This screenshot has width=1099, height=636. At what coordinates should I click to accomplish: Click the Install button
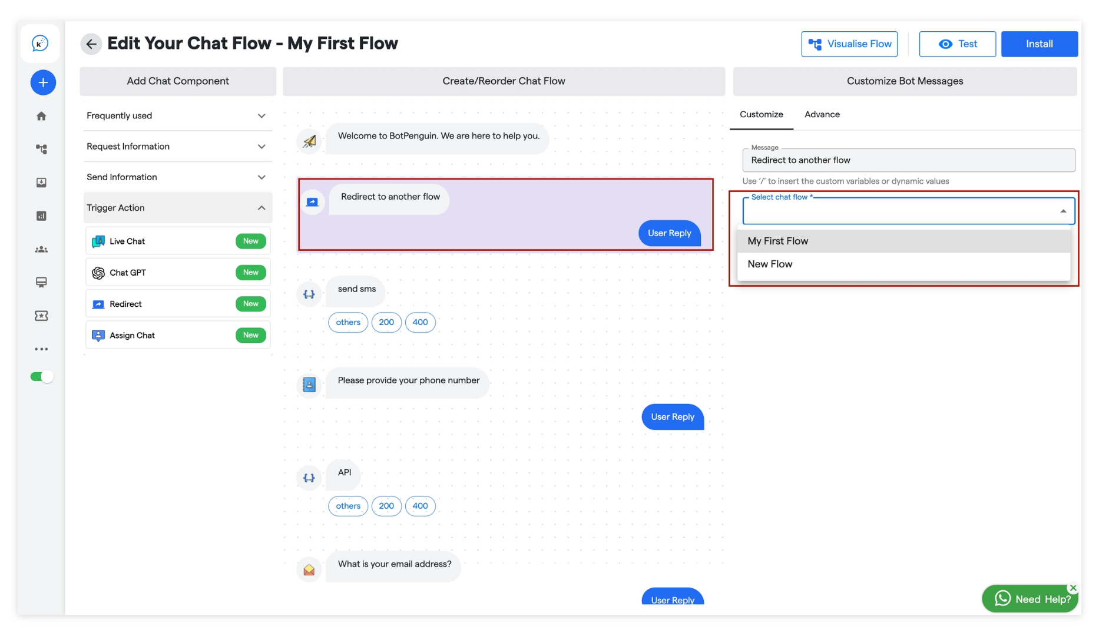pyautogui.click(x=1040, y=44)
